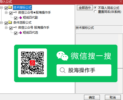Select the 条件选股公式 tree label
Screen dimensions: 123x100
click(x=22, y=23)
